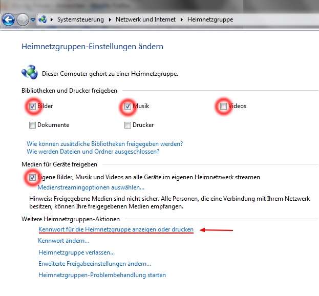Open 'Medienstreamingoptionen auswählen...' link

91,187
